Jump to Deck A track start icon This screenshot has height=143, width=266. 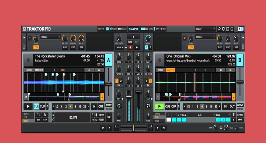click(26, 97)
